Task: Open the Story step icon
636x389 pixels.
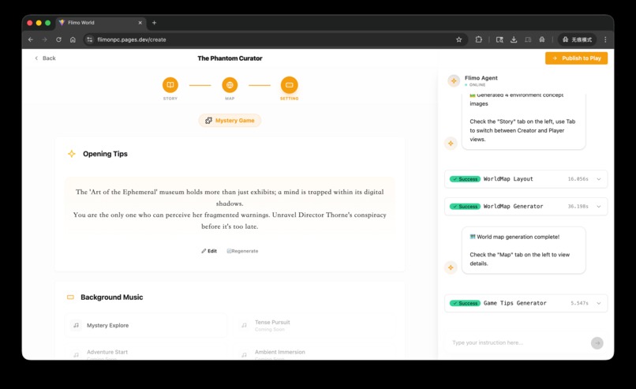Action: point(170,84)
